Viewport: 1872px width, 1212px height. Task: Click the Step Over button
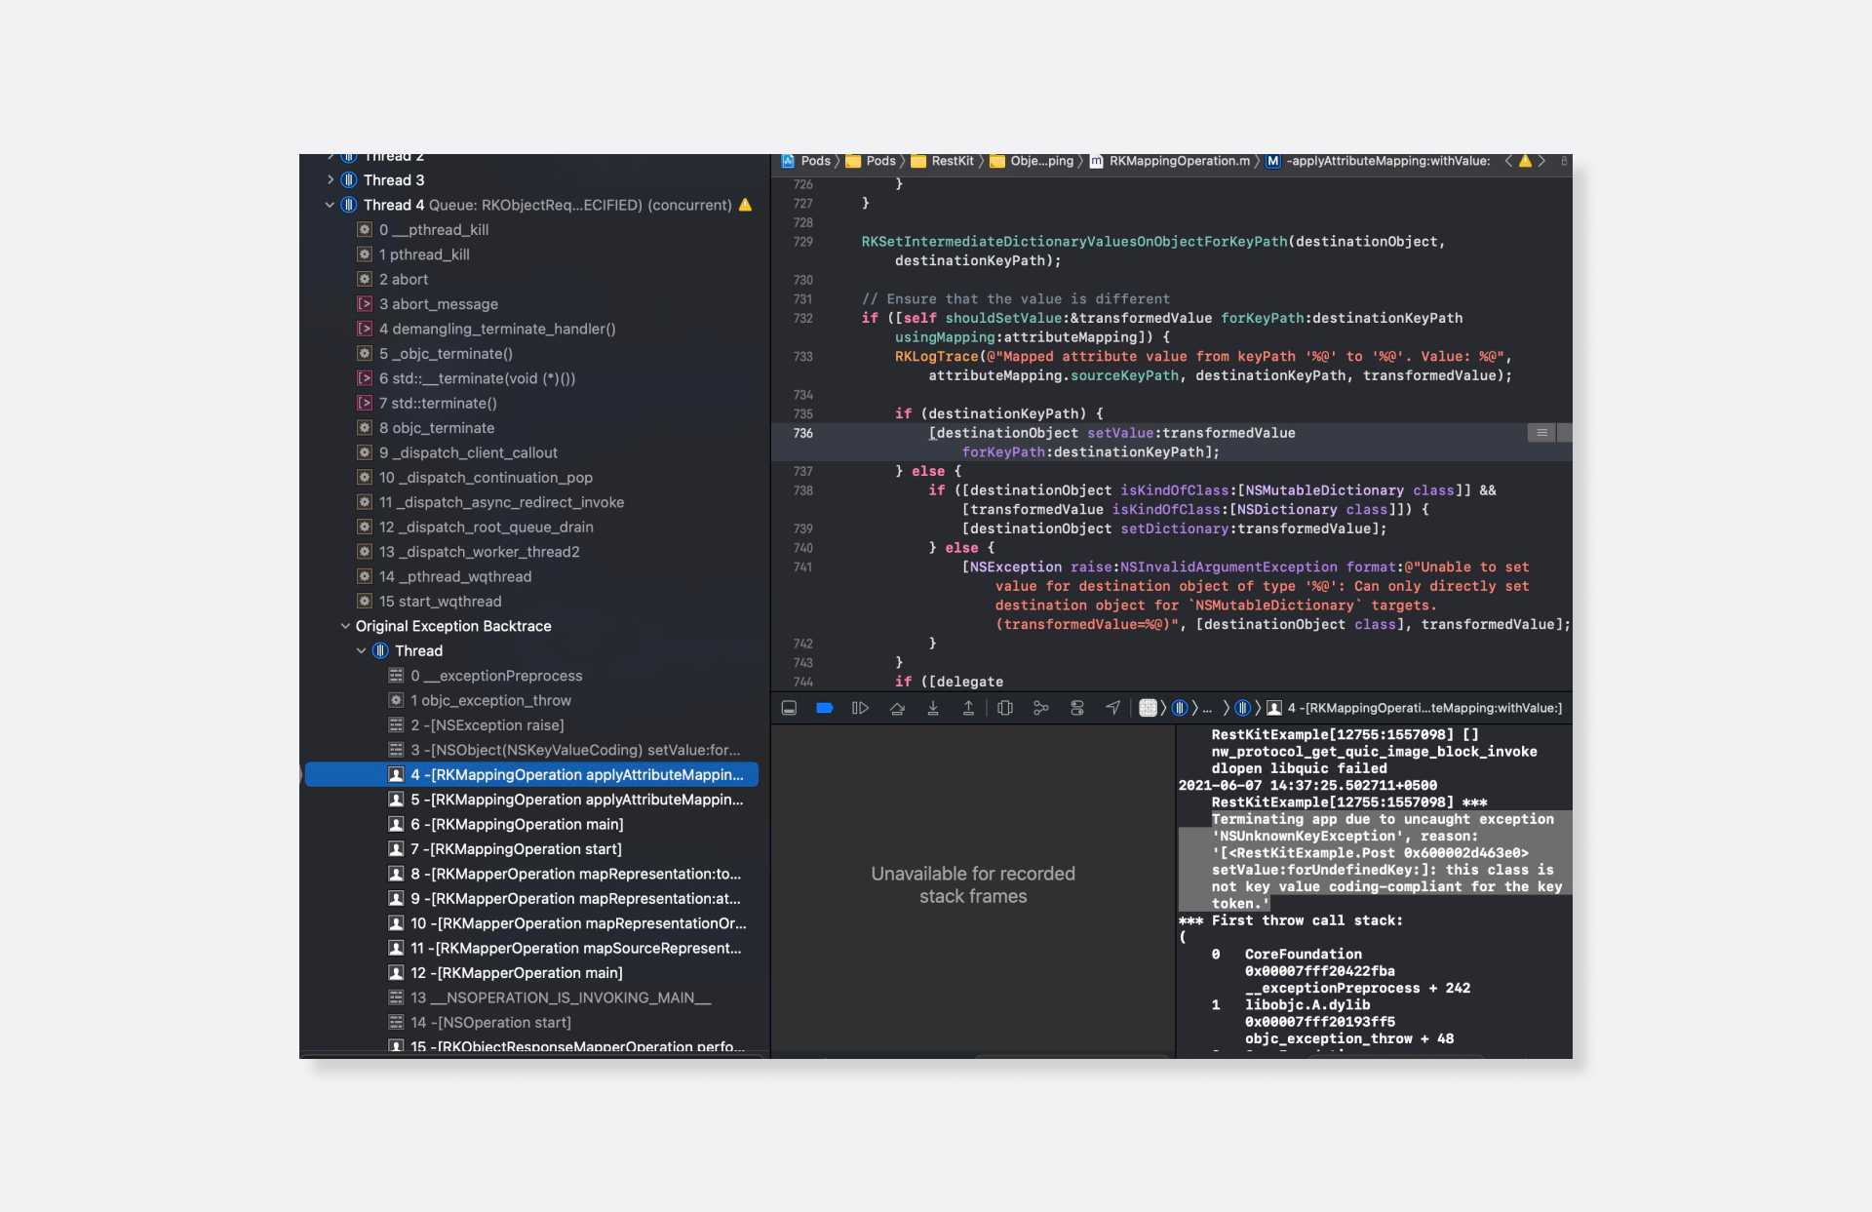point(897,708)
